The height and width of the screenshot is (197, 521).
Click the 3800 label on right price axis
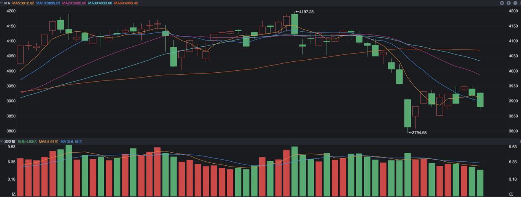(x=514, y=131)
